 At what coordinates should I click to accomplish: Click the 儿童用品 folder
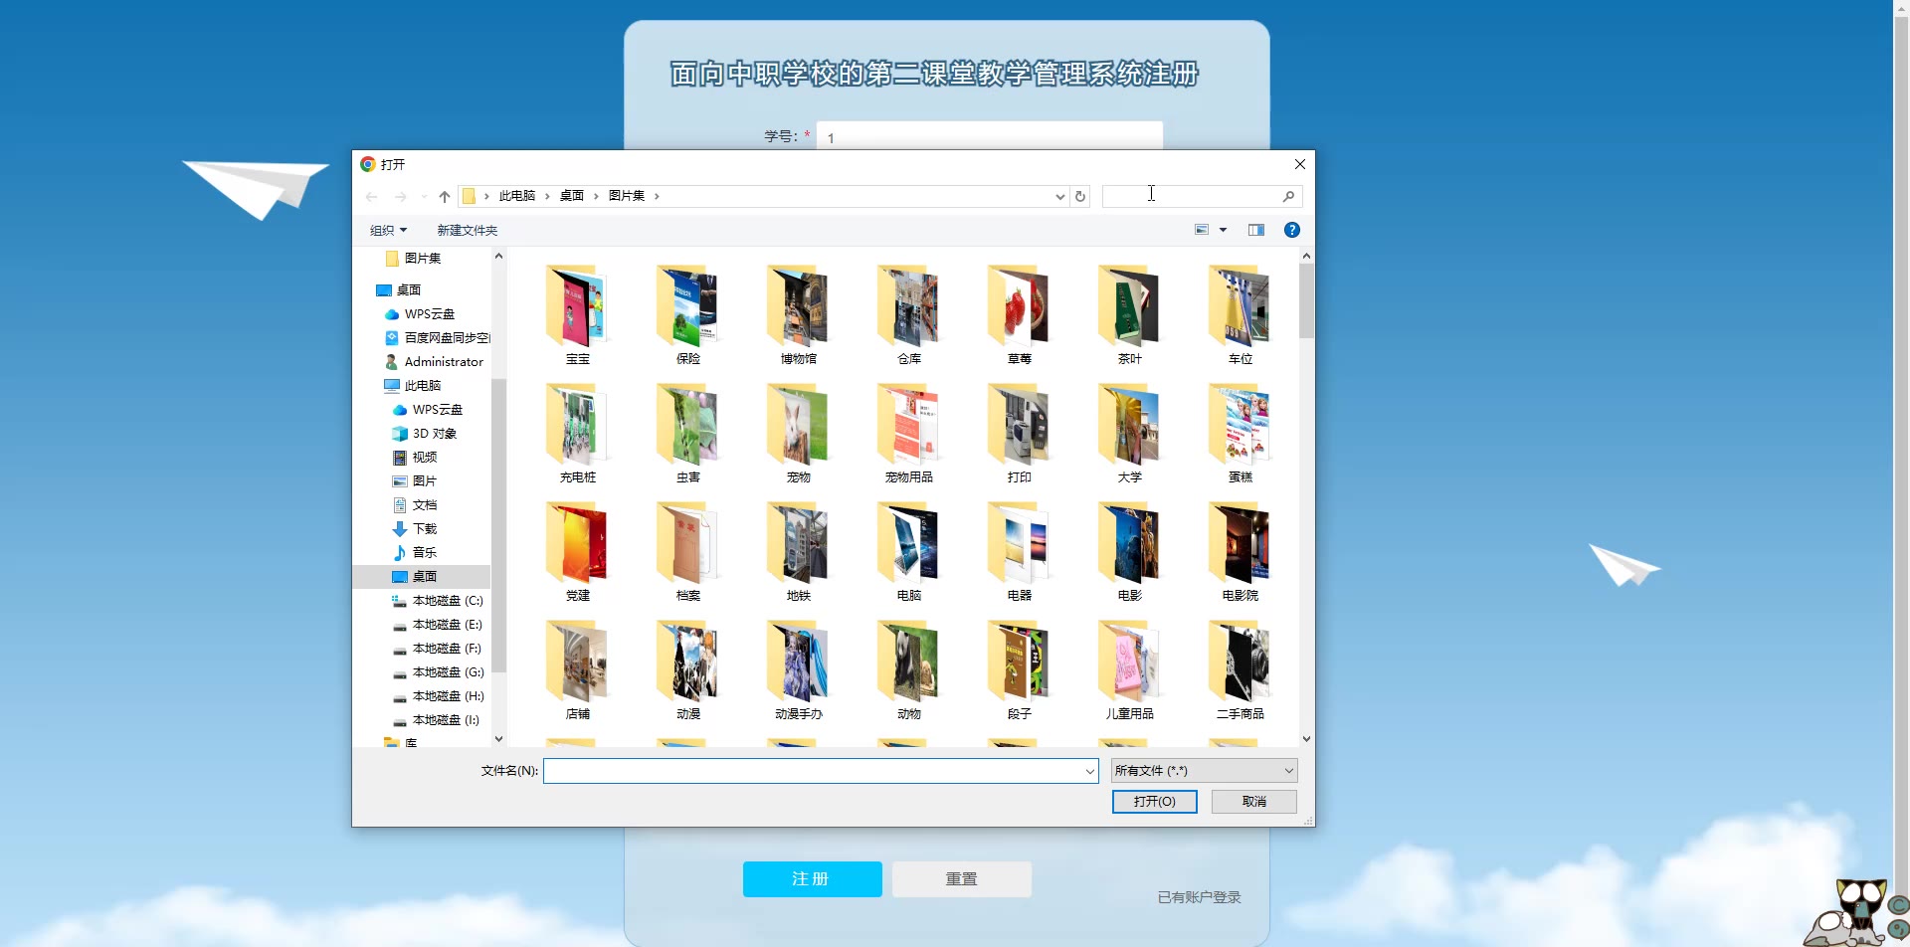click(1130, 670)
